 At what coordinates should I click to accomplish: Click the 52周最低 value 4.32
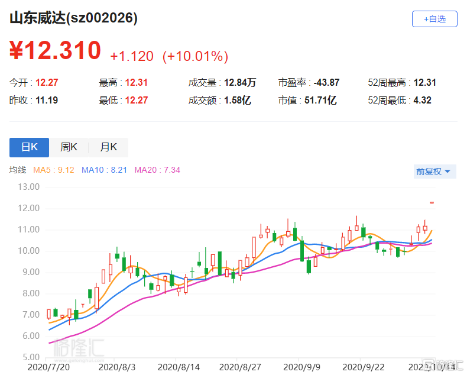422,101
